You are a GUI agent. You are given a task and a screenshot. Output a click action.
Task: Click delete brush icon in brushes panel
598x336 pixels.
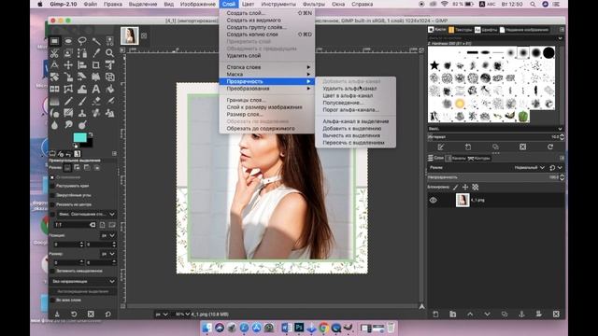click(523, 147)
